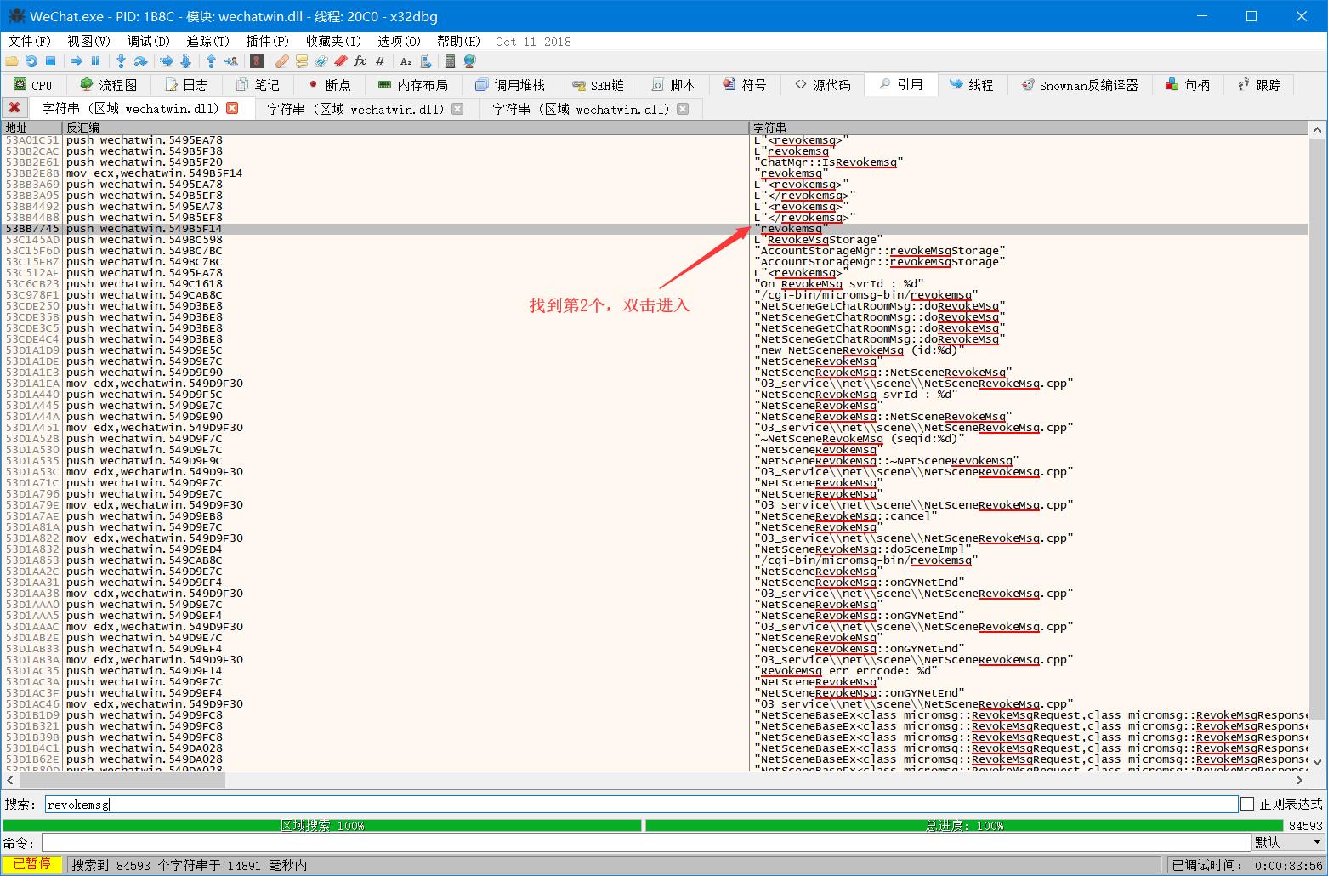Image resolution: width=1328 pixels, height=876 pixels.
Task: Switch to the 句柄 handles tab
Action: [1189, 85]
